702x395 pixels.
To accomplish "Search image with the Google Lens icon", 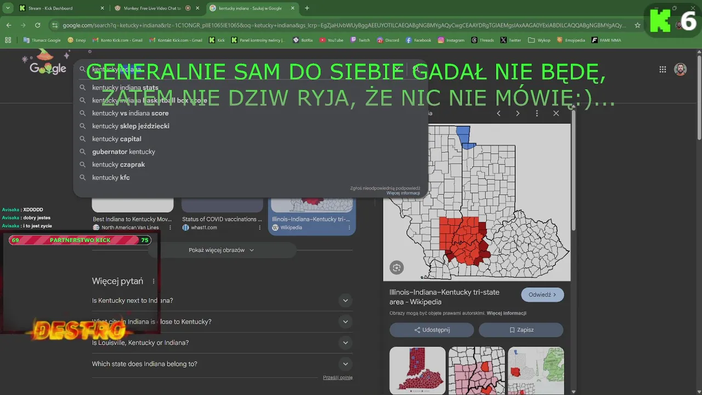I will tap(397, 268).
